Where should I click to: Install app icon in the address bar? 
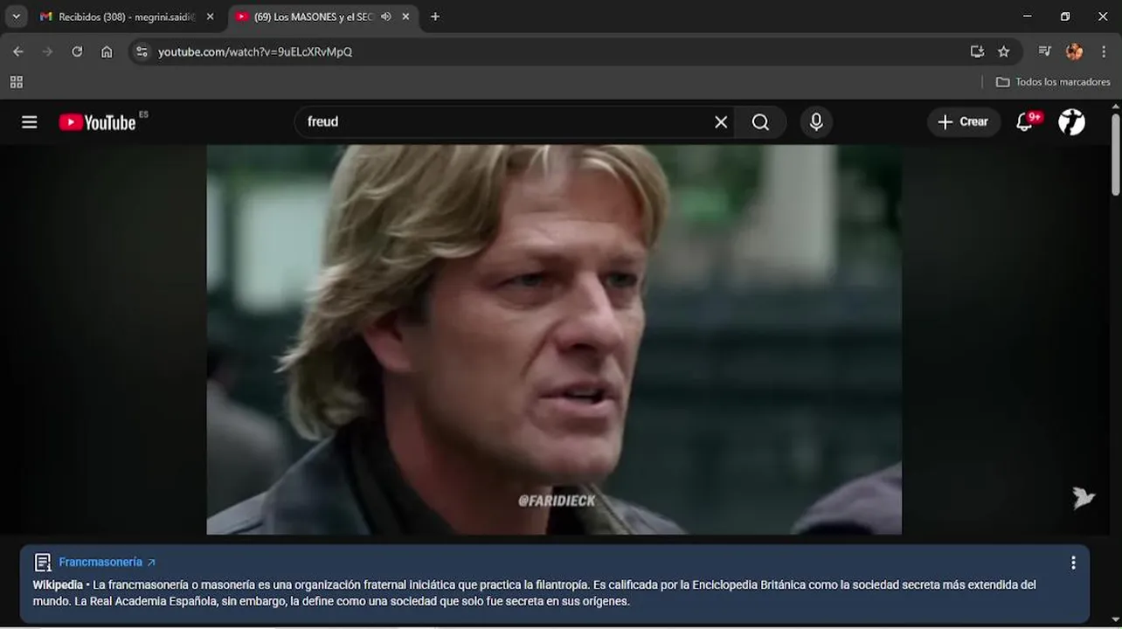pyautogui.click(x=977, y=52)
